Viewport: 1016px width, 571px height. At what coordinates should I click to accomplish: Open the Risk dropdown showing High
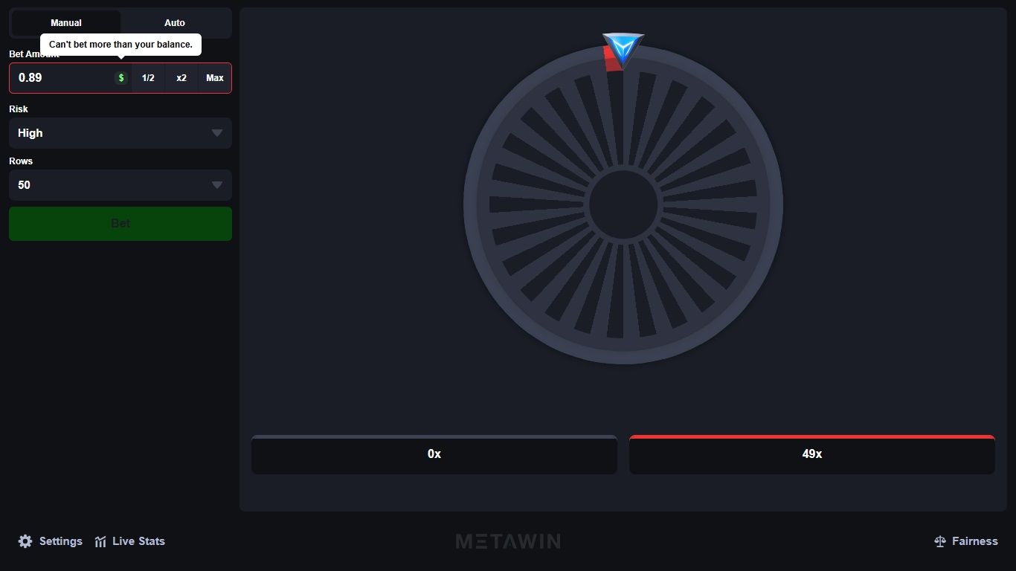120,133
